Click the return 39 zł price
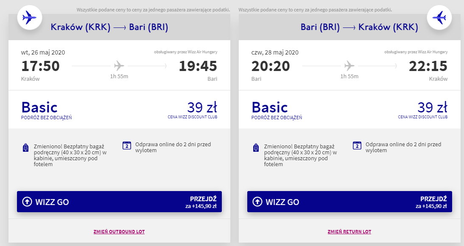464x246 pixels. [x=432, y=107]
